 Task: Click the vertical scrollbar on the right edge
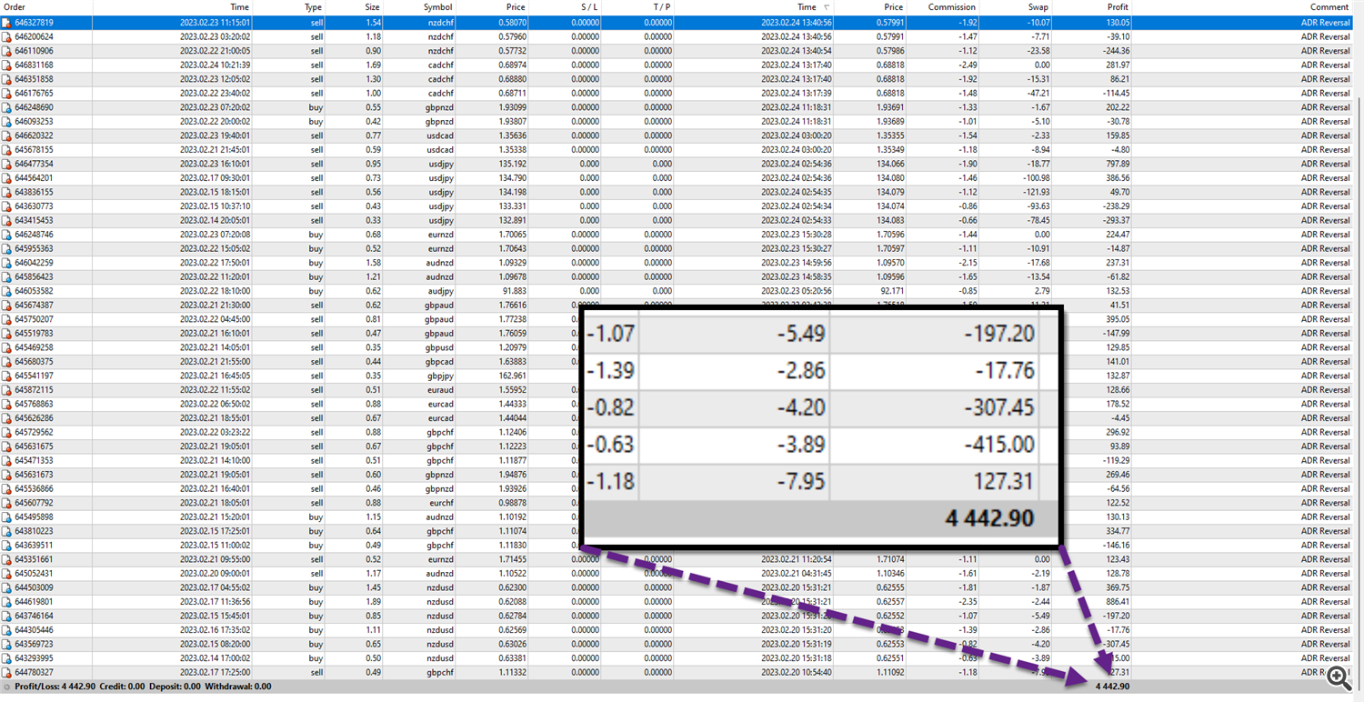(x=1359, y=364)
